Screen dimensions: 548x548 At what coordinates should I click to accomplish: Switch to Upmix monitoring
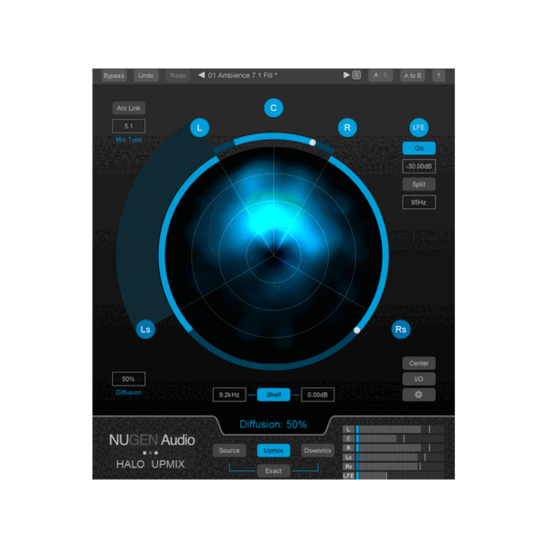(x=273, y=450)
